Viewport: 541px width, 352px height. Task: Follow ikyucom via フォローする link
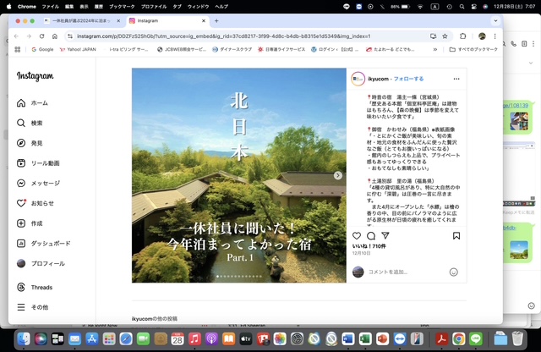(408, 79)
